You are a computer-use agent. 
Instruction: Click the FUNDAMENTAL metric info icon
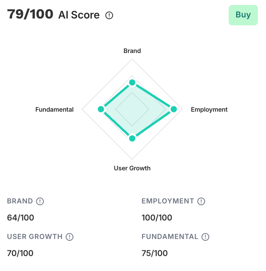(205, 237)
